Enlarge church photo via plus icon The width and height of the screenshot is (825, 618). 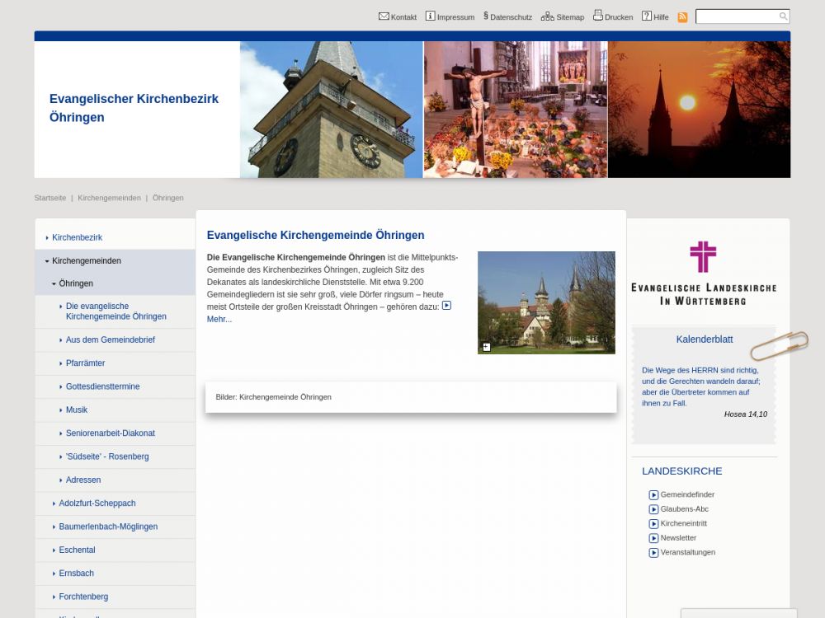(x=486, y=347)
